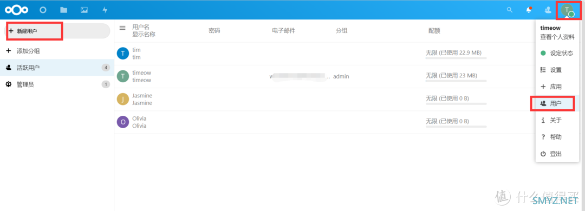Click the 配额 column header
This screenshot has width=585, height=211.
[x=434, y=31]
